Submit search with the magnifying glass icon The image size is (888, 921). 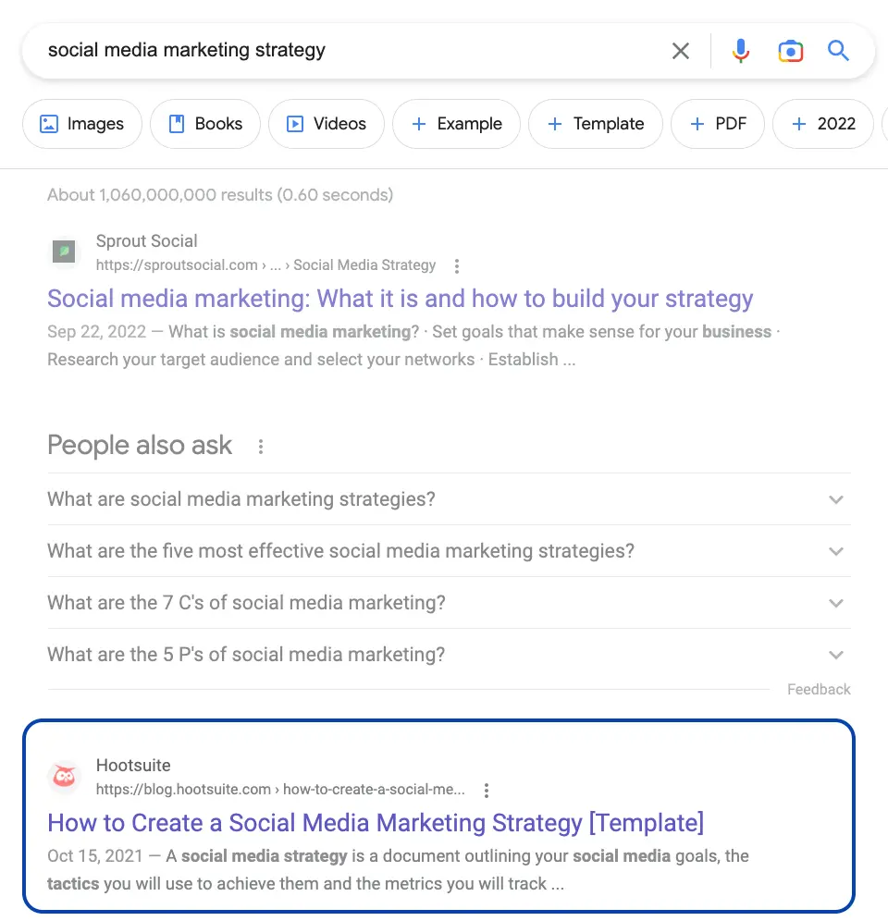[838, 51]
